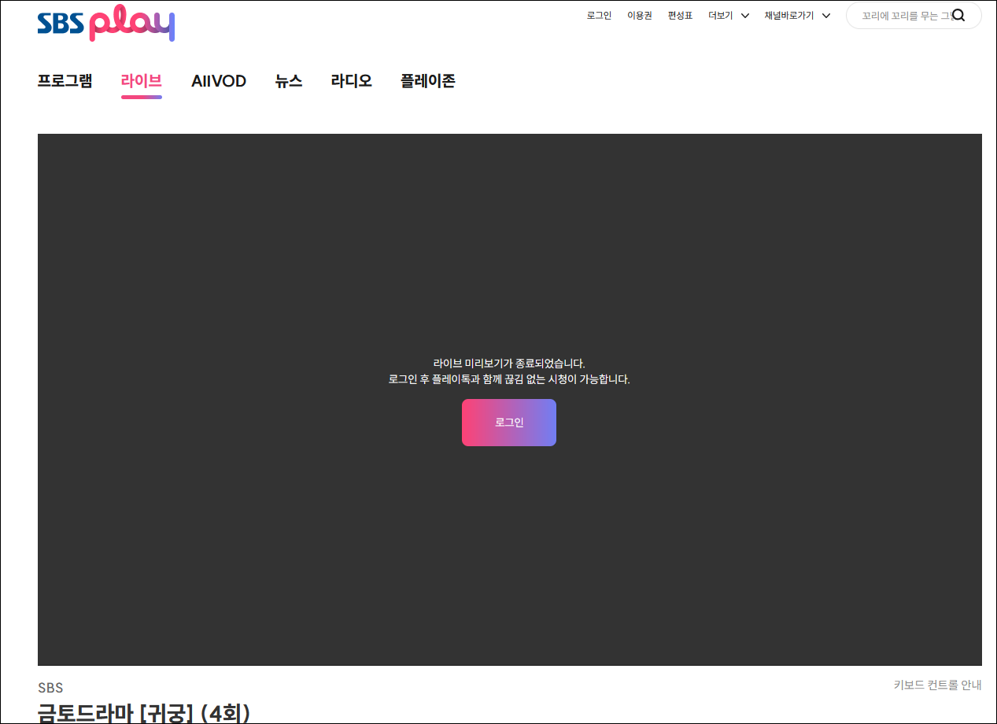Click the '라이브 미리보기가 종료되었습니다.' message
The image size is (997, 724).
[x=509, y=364]
